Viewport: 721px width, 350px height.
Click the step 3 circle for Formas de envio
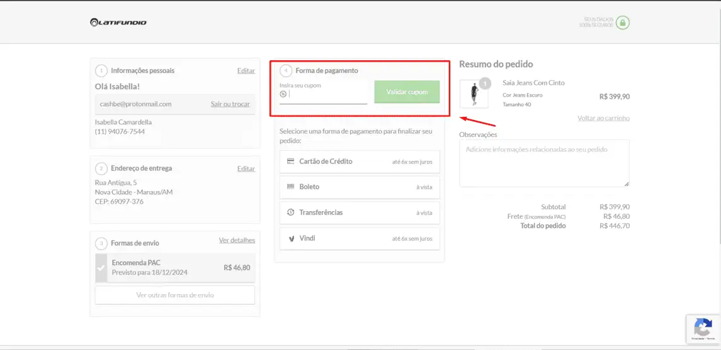click(101, 243)
